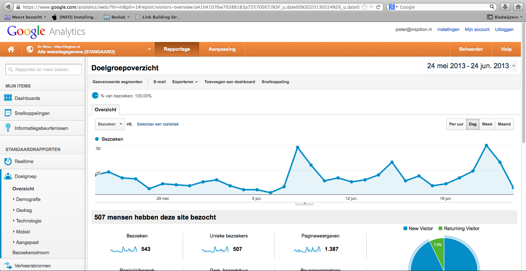Open the date range picker
Image resolution: width=526 pixels, height=271 pixels.
pyautogui.click(x=472, y=66)
